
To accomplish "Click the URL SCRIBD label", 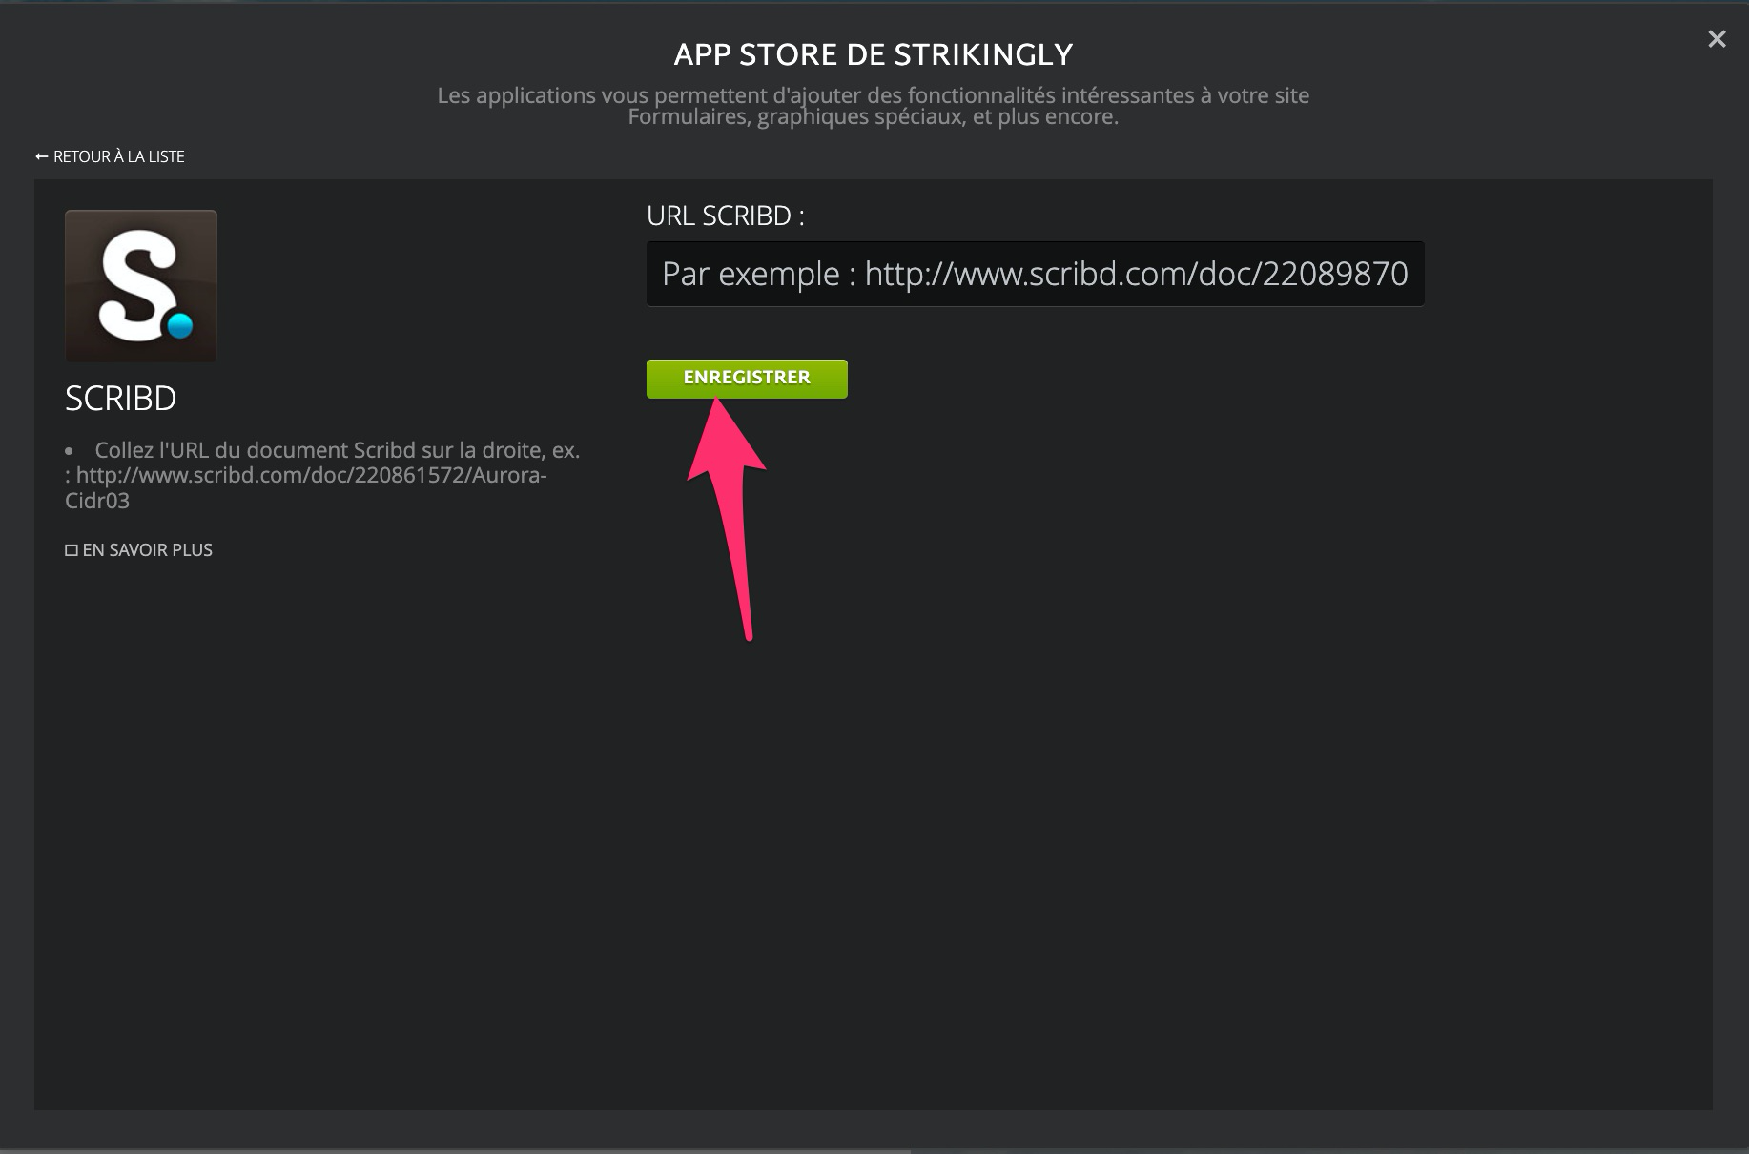I will click(x=726, y=216).
